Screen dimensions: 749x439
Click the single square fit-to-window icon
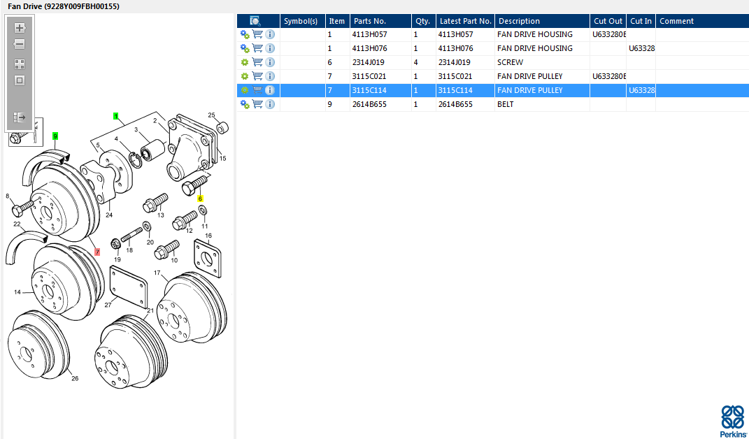click(x=20, y=80)
